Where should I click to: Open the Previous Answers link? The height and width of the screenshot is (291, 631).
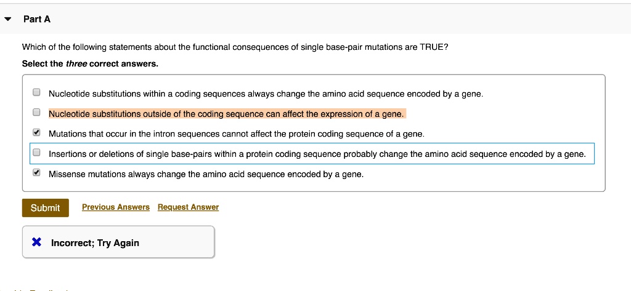[116, 207]
